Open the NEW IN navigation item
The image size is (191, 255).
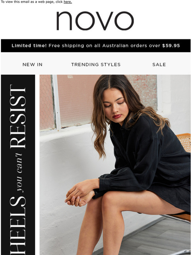pyautogui.click(x=33, y=65)
